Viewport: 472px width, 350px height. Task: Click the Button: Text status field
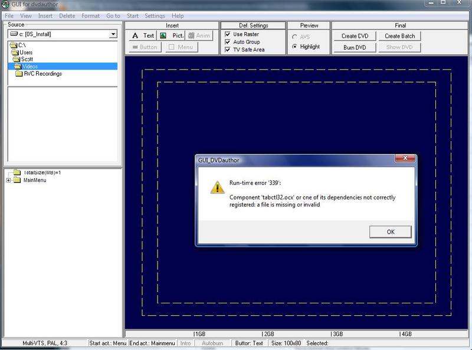pos(249,343)
